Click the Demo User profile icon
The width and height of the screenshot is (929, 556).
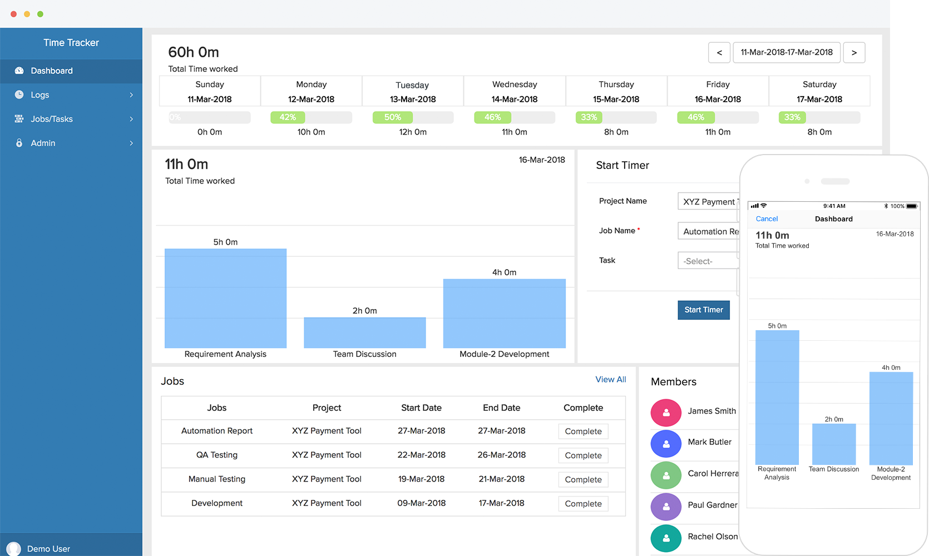tap(12, 548)
